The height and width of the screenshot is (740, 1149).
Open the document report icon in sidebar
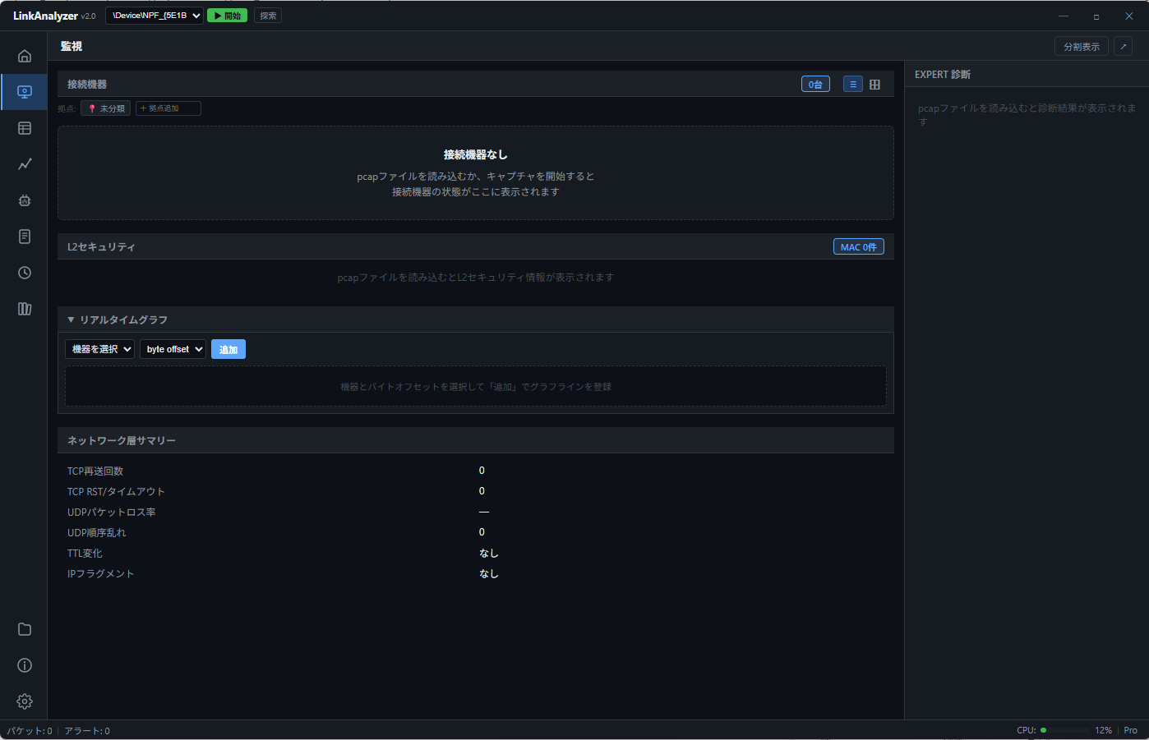click(x=25, y=237)
